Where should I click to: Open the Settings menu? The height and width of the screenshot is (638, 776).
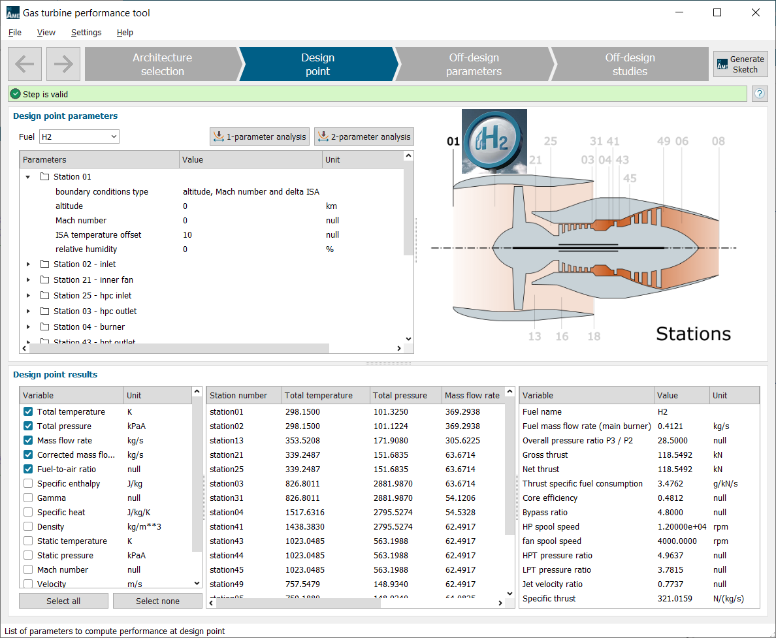coord(86,32)
